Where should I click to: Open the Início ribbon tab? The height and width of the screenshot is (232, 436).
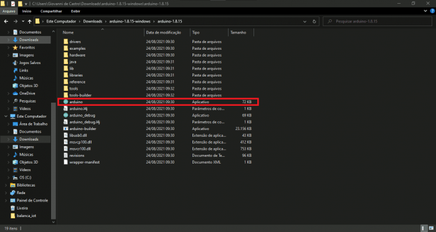tap(27, 11)
